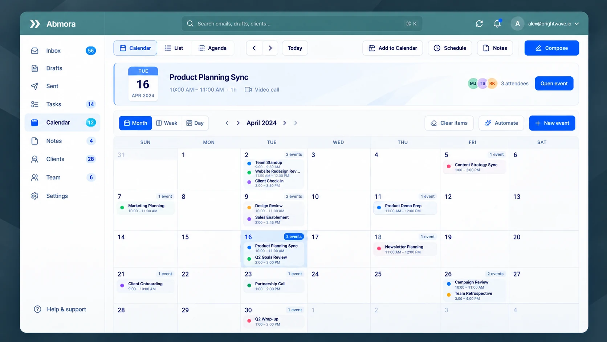The height and width of the screenshot is (342, 607).
Task: Click the right chevron directly before April 2024
Action: pos(238,123)
